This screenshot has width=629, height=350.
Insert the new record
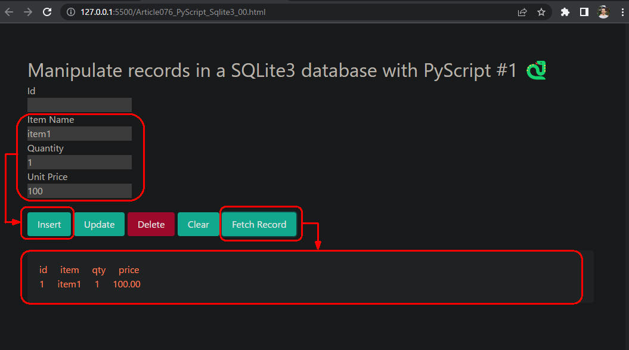coord(49,224)
